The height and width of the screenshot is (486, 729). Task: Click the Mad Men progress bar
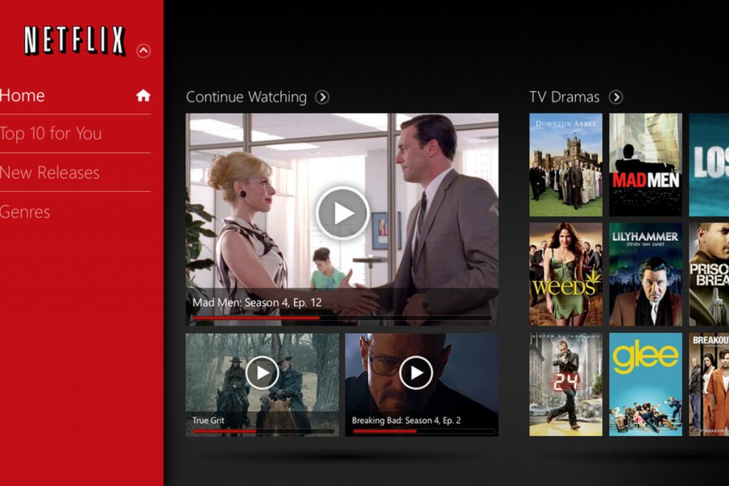coord(342,318)
